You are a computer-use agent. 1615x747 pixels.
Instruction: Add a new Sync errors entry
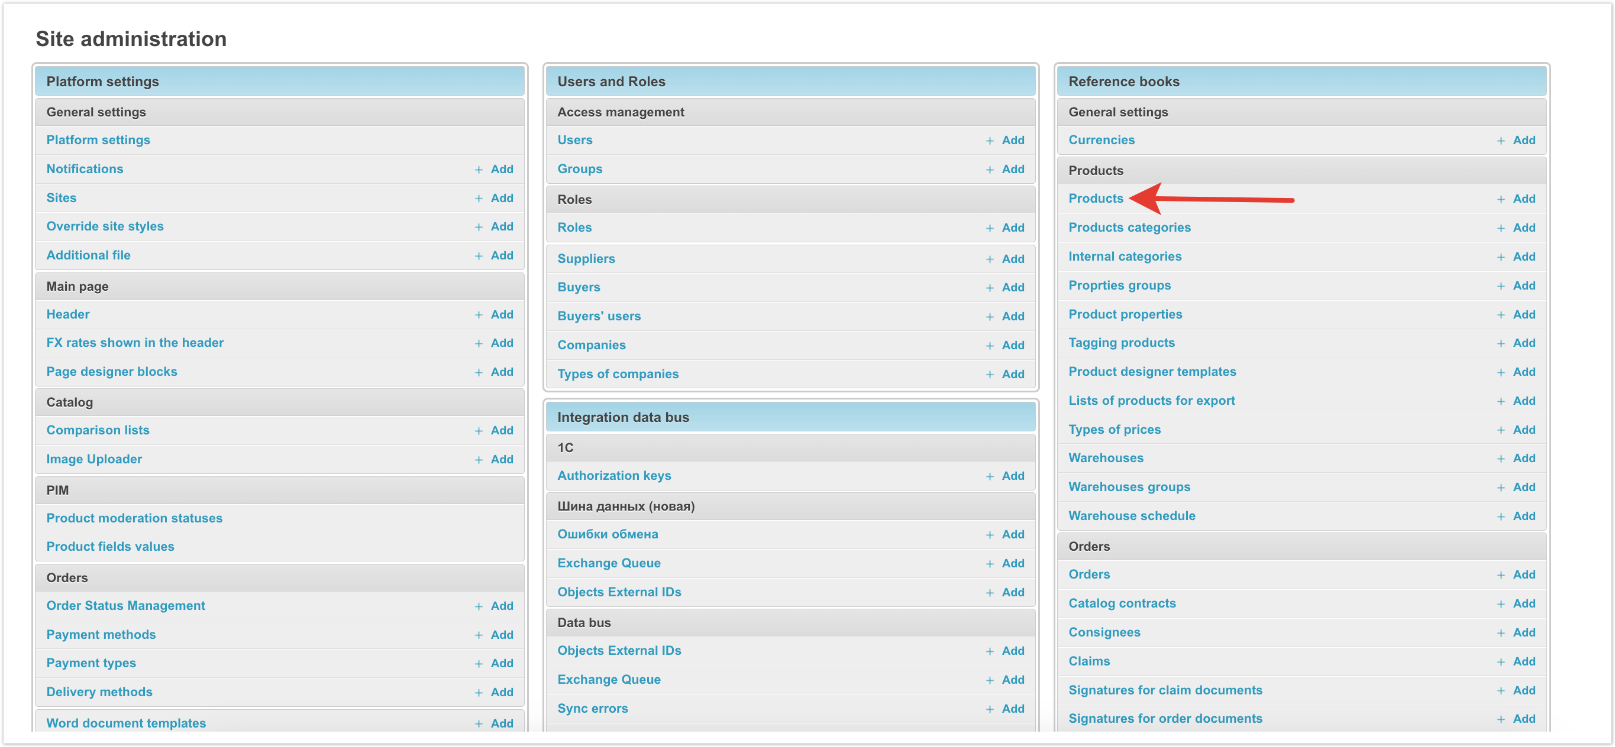(x=1012, y=709)
